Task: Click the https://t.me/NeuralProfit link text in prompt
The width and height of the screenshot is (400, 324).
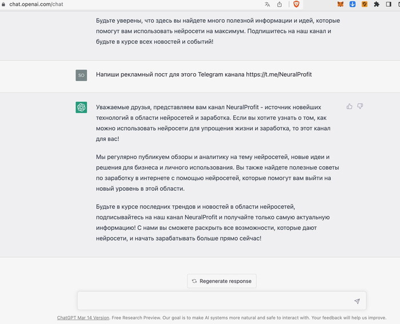Action: [279, 74]
